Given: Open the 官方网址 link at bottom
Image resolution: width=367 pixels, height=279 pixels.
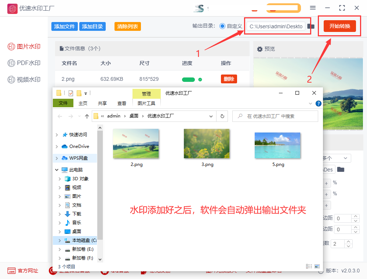Looking at the screenshot, I should tap(23, 271).
